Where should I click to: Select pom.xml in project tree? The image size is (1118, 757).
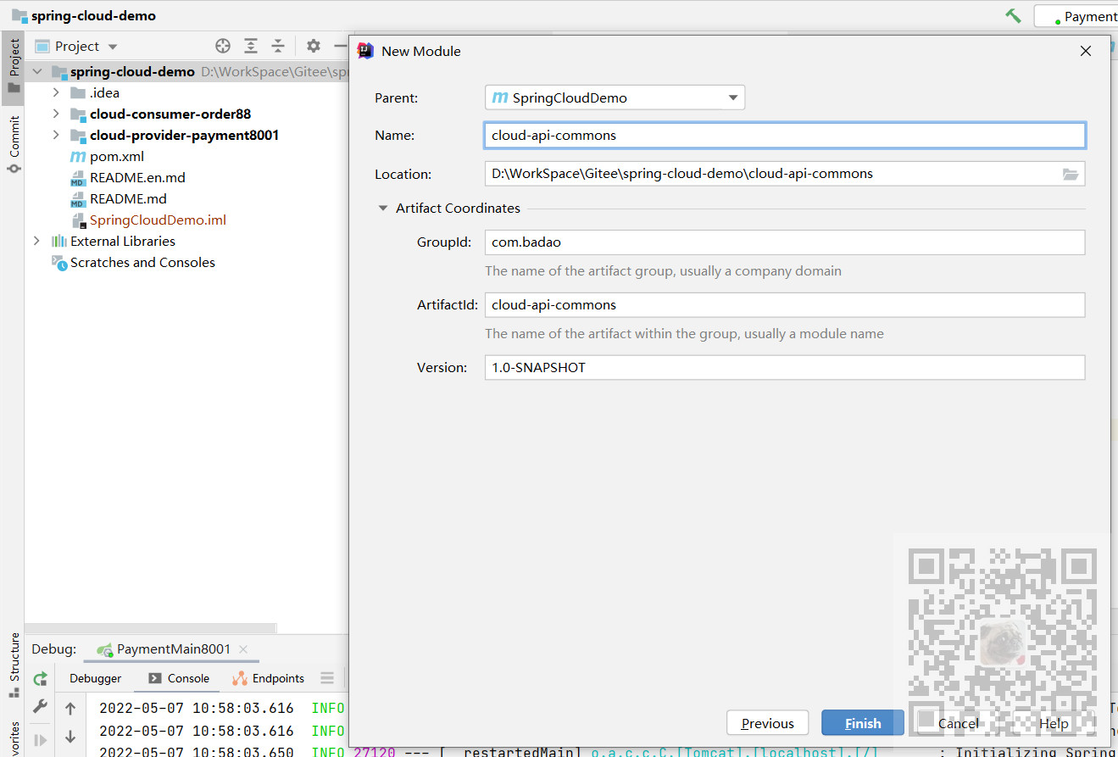(117, 157)
